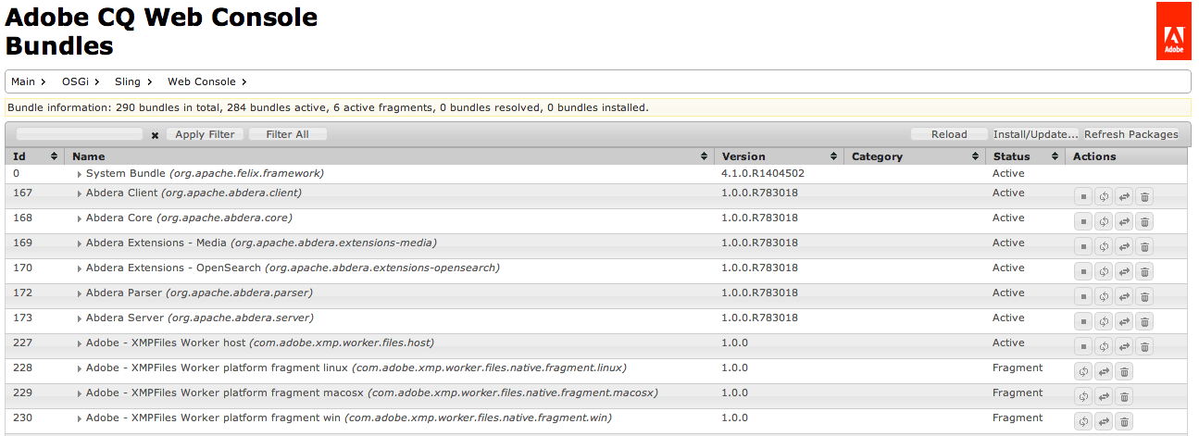Click Active status of bundle 172
1199x436 pixels.
[x=1008, y=293]
